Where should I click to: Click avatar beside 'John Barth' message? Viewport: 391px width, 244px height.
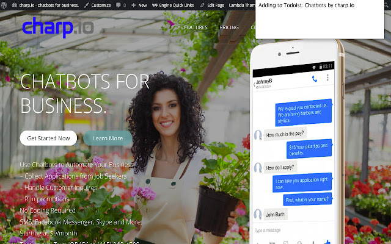point(258,214)
